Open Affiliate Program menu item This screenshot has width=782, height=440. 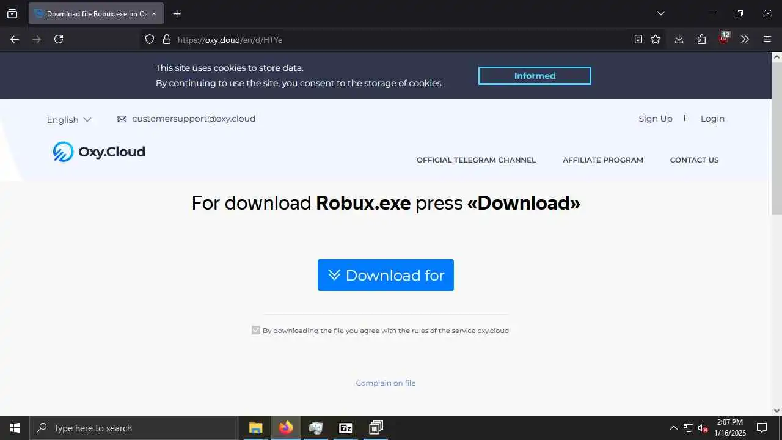point(603,160)
